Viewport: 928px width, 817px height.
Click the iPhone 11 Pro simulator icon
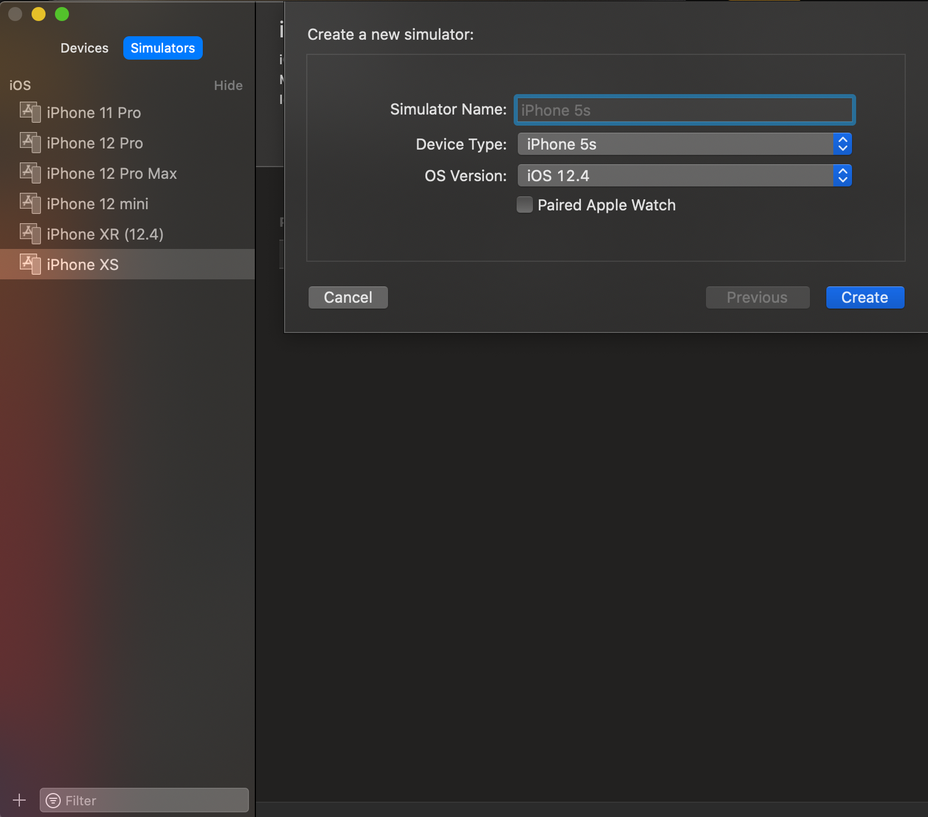(x=30, y=112)
